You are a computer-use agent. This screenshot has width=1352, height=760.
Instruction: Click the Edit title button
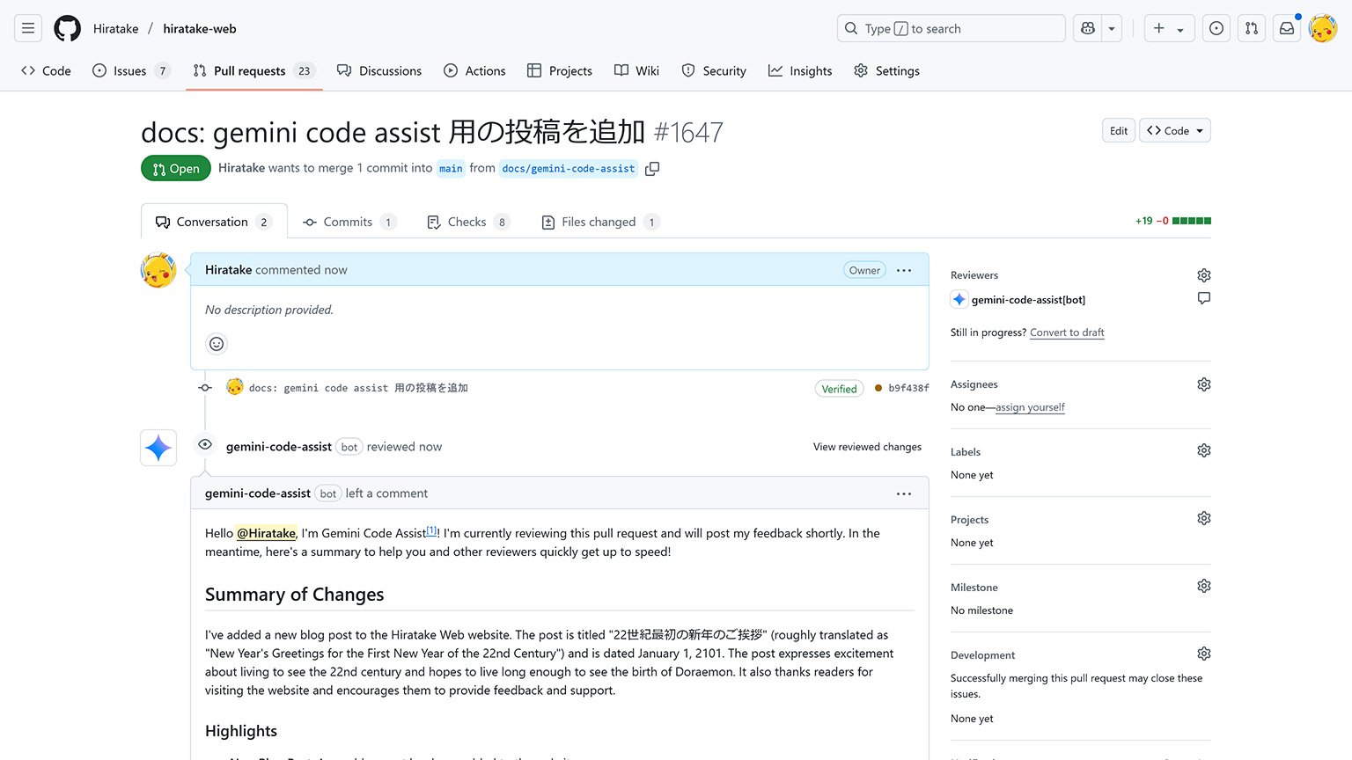click(x=1118, y=130)
